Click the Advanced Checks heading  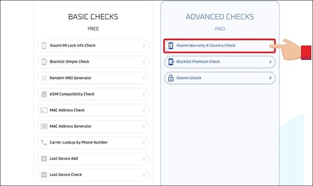[220, 17]
